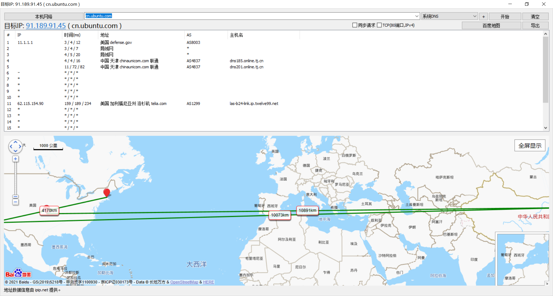Zoom out with the map minus button

click(x=16, y=202)
